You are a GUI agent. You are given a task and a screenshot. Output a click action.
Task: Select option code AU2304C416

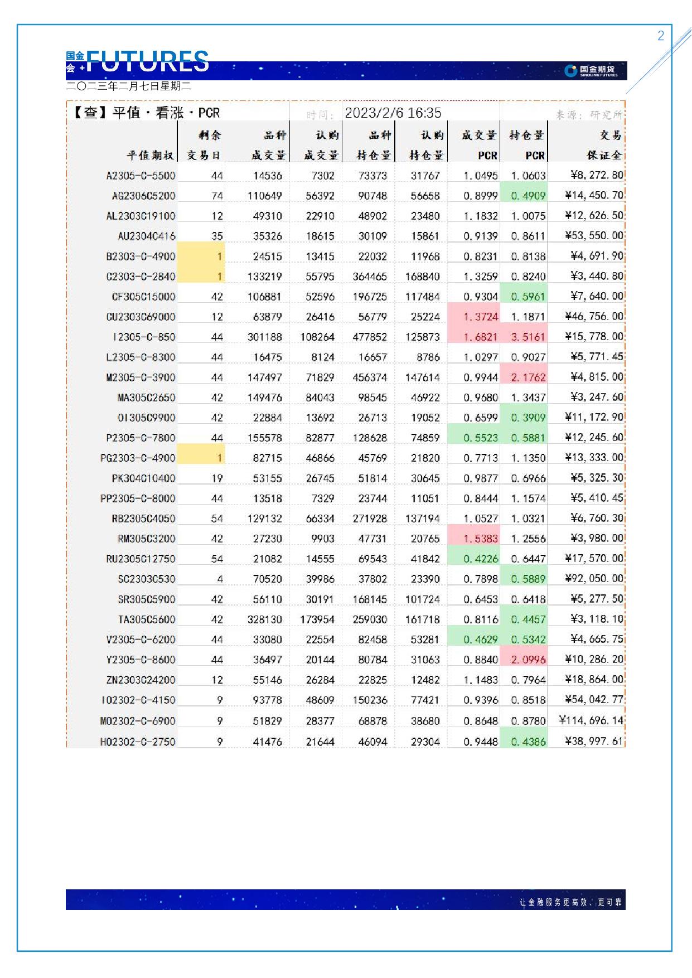point(147,236)
